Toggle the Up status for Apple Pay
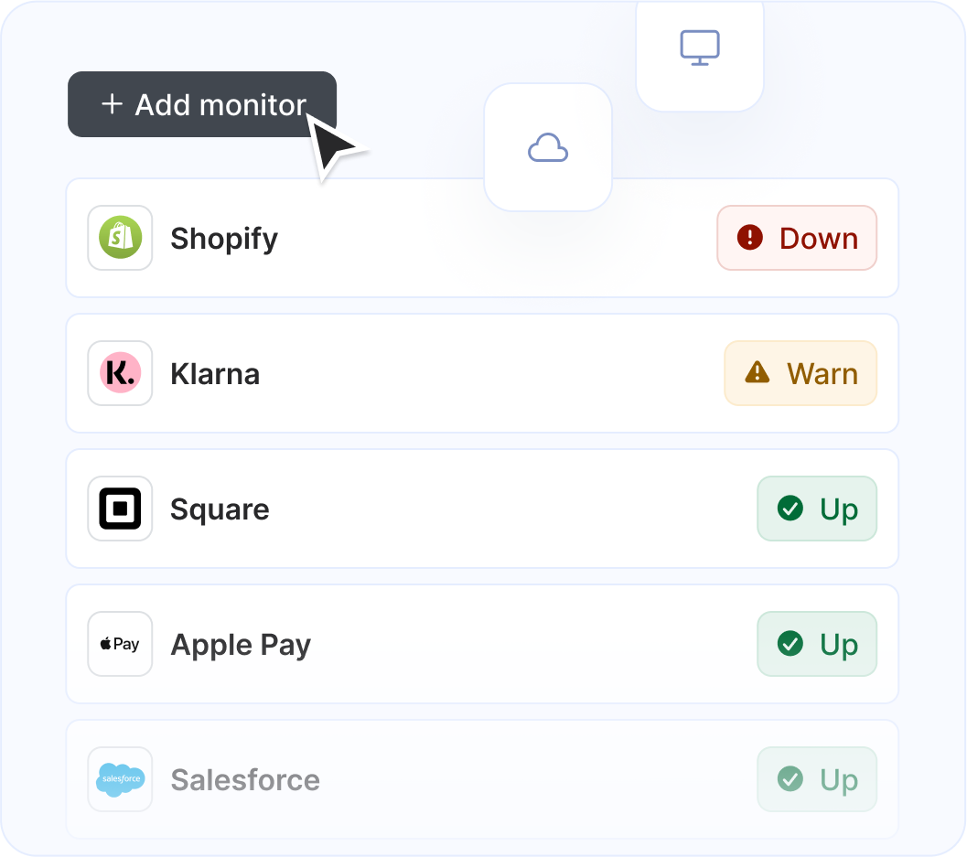The width and height of the screenshot is (967, 857). point(817,644)
